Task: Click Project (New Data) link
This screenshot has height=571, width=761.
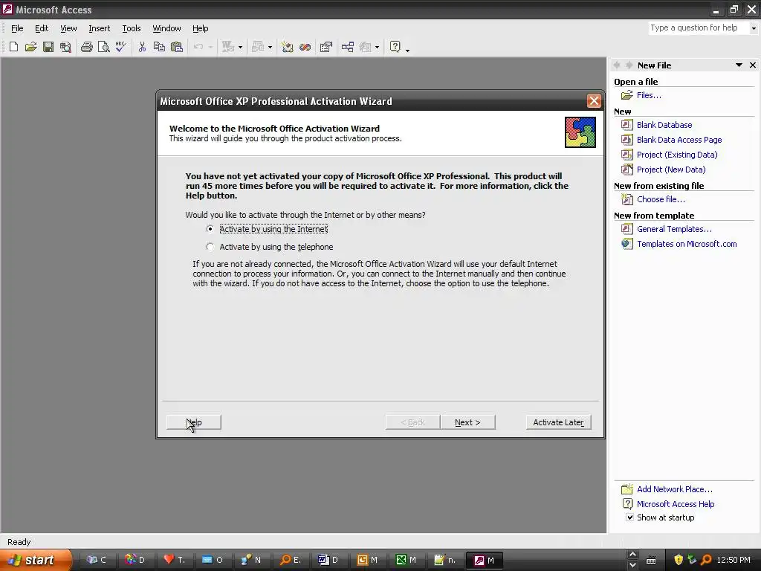Action: click(671, 170)
